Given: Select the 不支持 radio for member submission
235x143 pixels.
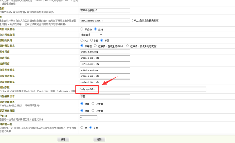Looking at the screenshot, I should click(x=82, y=29).
